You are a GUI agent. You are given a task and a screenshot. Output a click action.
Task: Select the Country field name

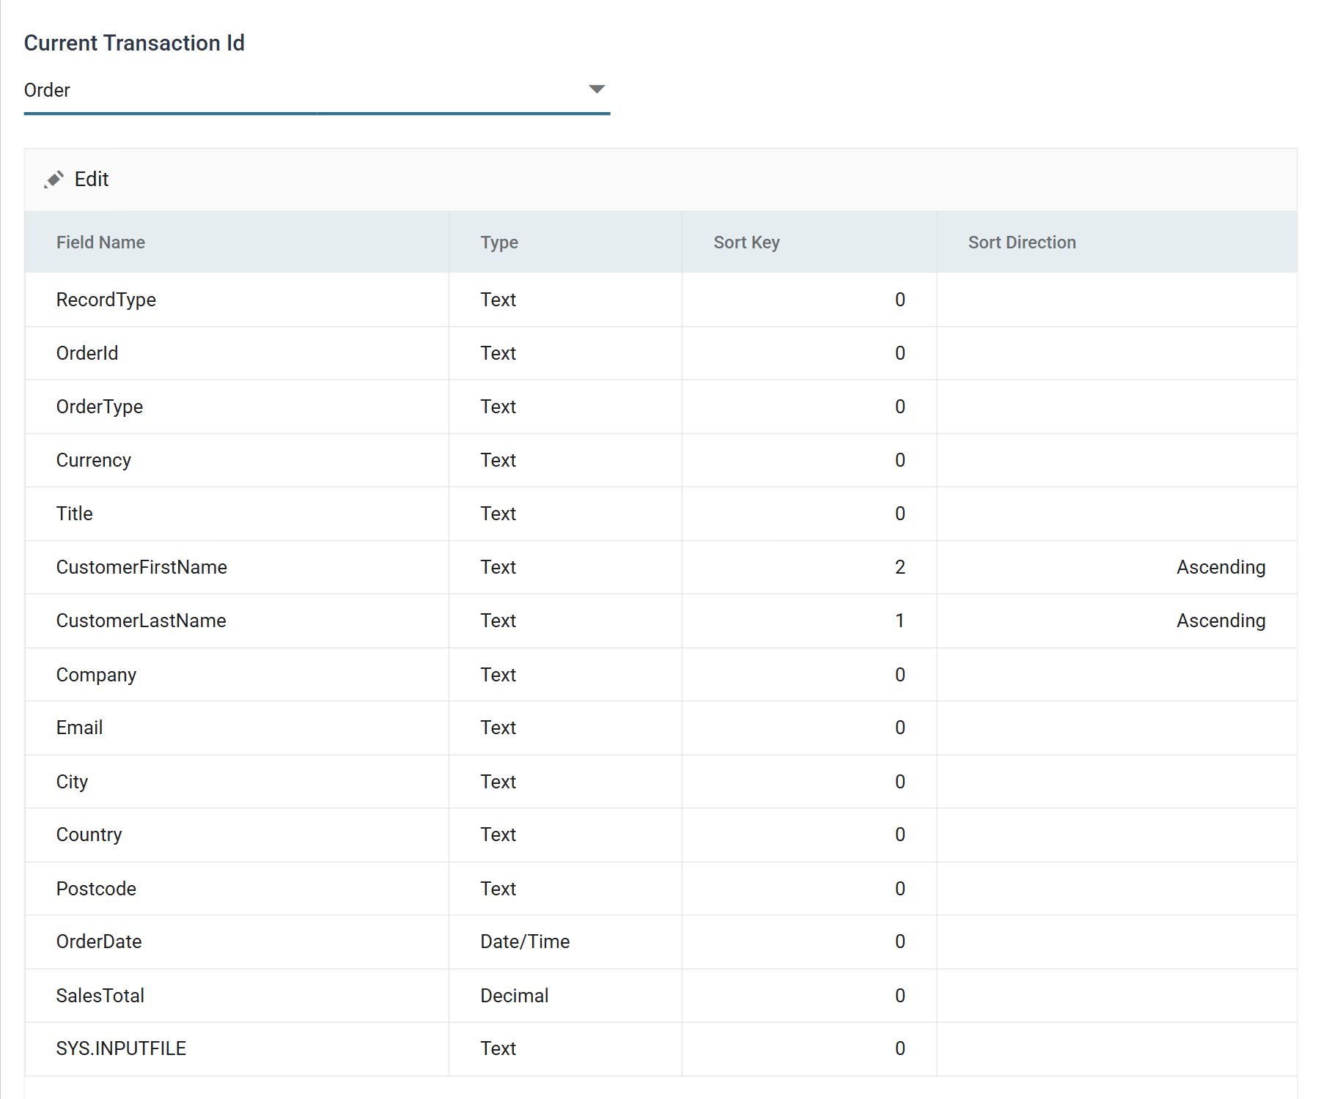(89, 835)
